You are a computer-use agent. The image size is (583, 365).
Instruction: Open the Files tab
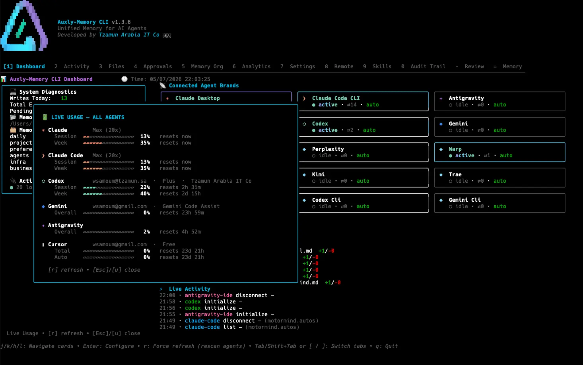(112, 67)
